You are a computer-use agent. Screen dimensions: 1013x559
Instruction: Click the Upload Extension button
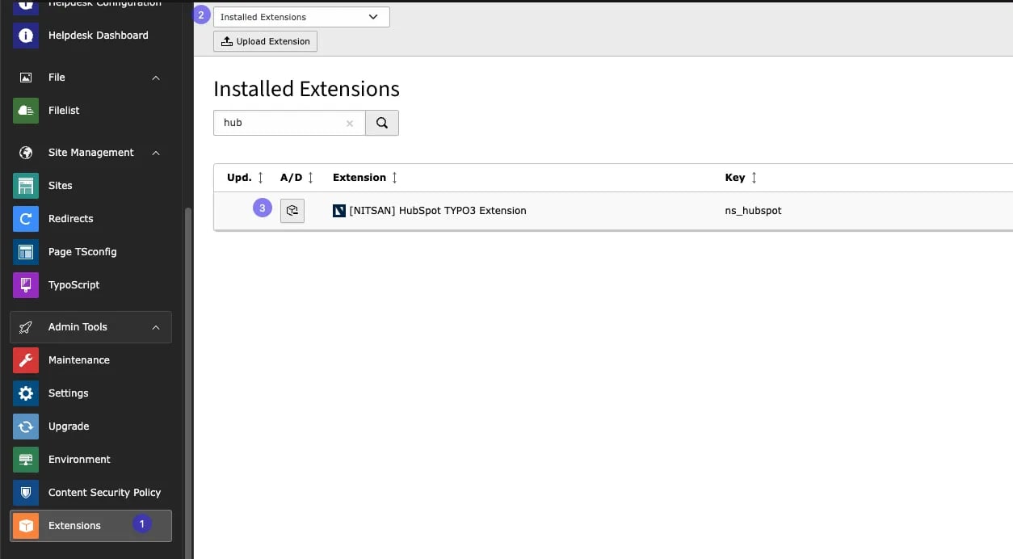265,41
